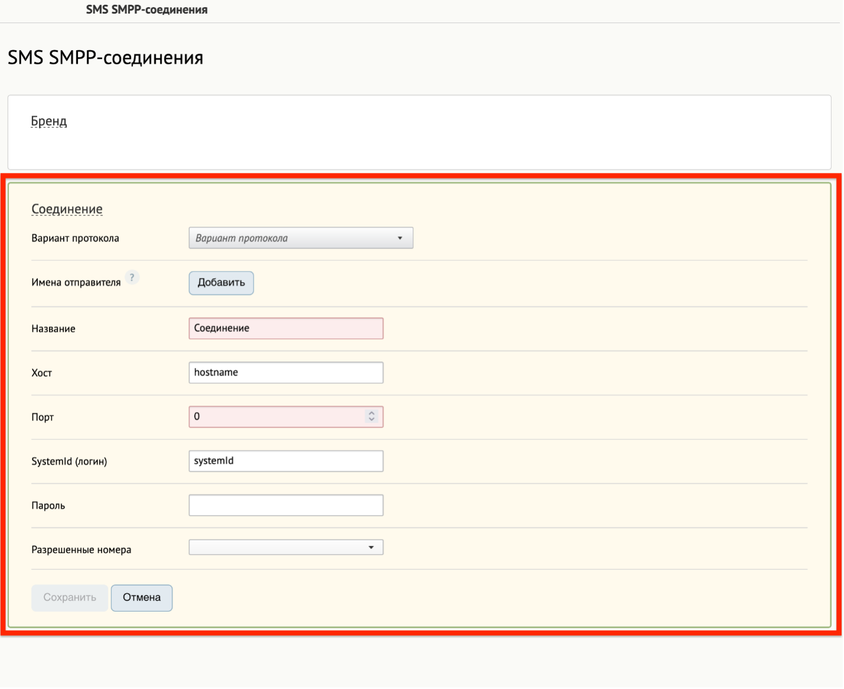Click the SystemId (логин) label

[69, 462]
